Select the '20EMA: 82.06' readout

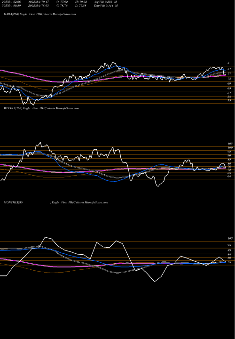(x=12, y=2)
